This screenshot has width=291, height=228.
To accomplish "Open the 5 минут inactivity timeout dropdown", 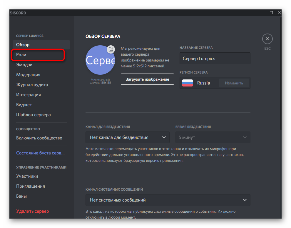I will coord(213,137).
